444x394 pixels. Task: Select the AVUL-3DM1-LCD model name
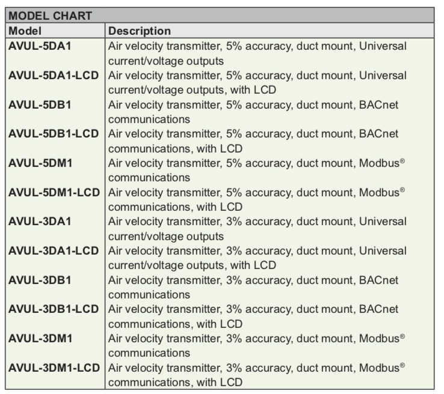point(54,368)
